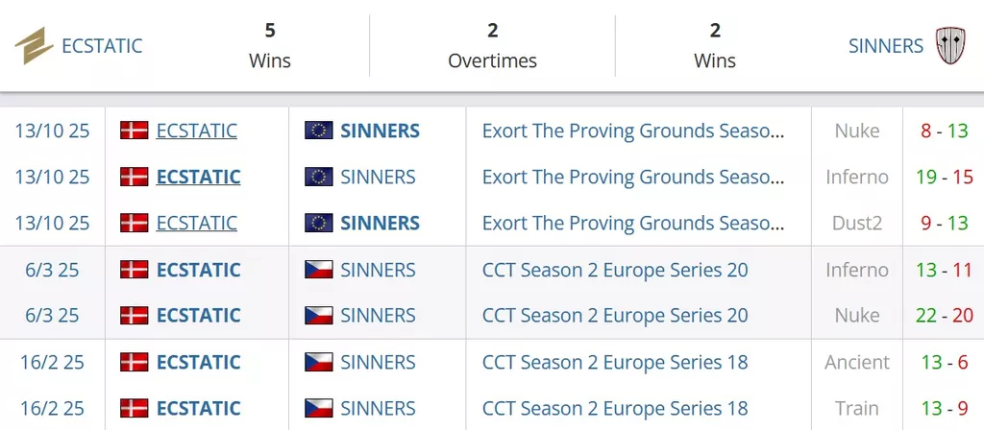Click Danish flag in the Train row
The image size is (984, 430).
point(134,408)
